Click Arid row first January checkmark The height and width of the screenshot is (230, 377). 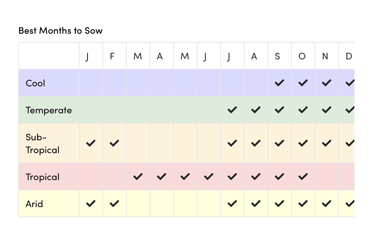[90, 203]
